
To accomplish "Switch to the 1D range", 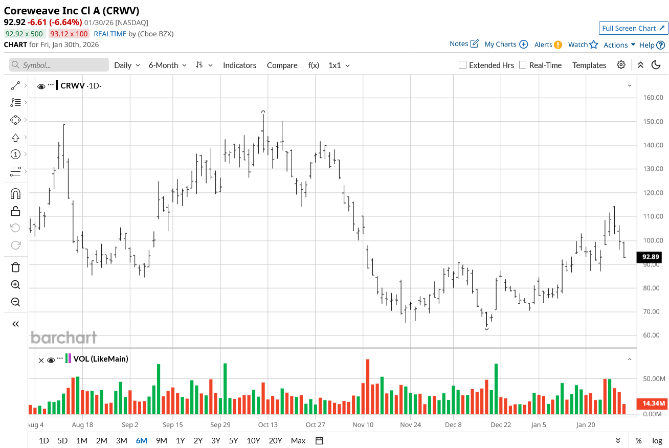I will click(x=44, y=440).
